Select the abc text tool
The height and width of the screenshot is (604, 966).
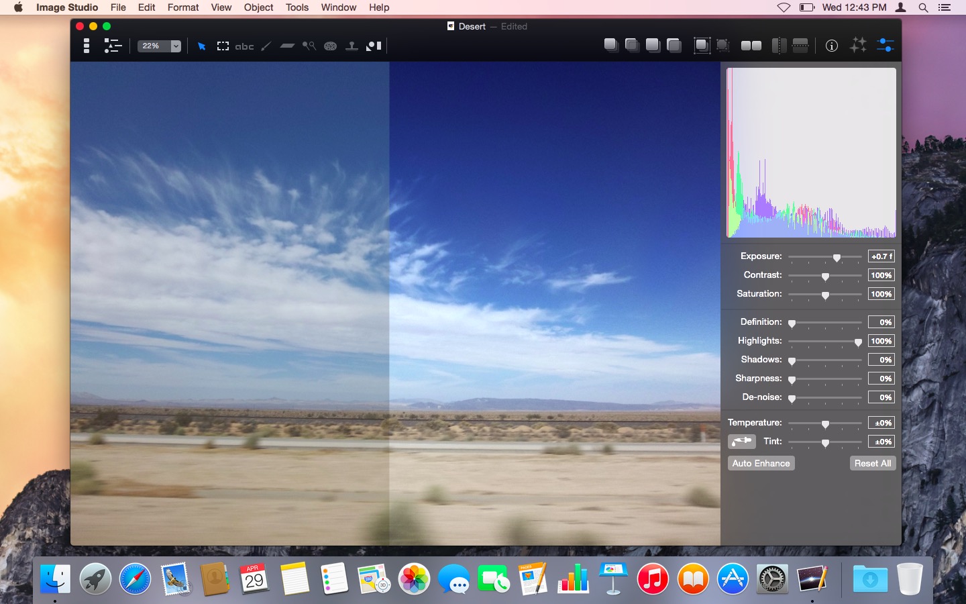click(x=244, y=46)
